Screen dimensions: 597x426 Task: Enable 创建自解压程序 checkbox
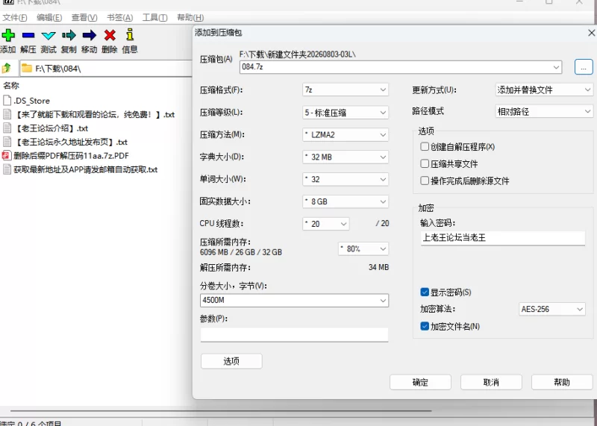(x=425, y=146)
